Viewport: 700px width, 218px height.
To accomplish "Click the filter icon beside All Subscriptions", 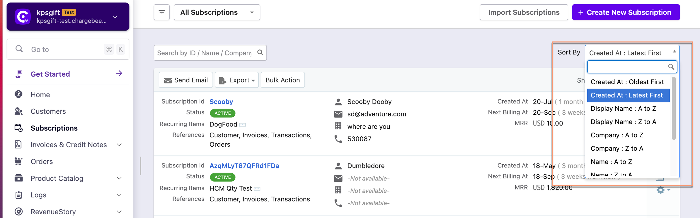I will click(x=161, y=12).
